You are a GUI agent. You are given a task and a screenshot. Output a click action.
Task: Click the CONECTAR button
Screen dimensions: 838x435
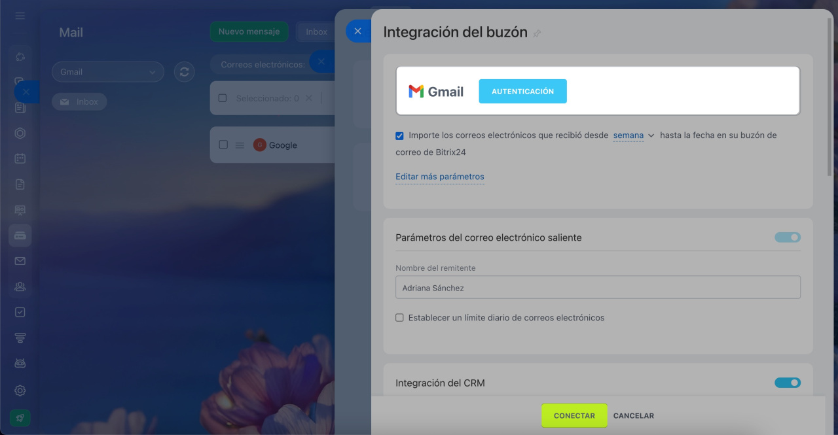tap(574, 415)
